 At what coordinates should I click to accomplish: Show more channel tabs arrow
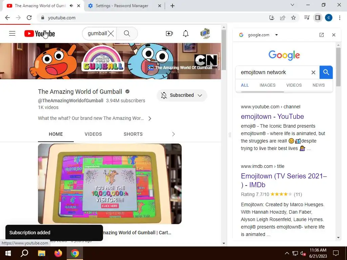pos(173,134)
